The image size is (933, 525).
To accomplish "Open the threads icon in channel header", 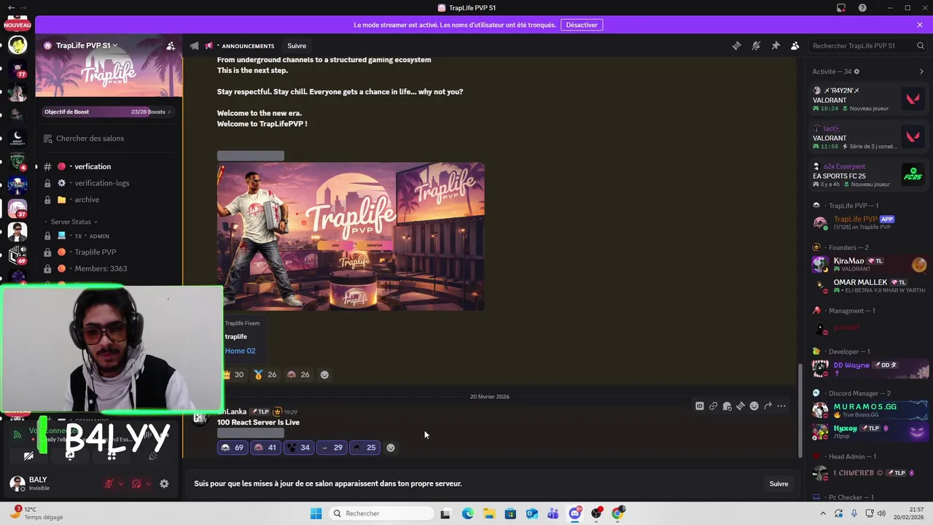I will pyautogui.click(x=736, y=45).
